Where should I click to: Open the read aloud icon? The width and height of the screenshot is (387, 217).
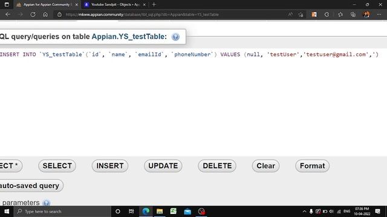click(x=290, y=14)
